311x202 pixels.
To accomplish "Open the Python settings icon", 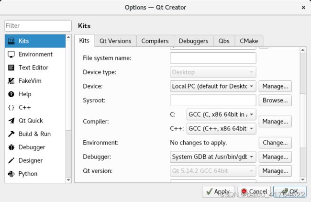I will tap(11, 174).
